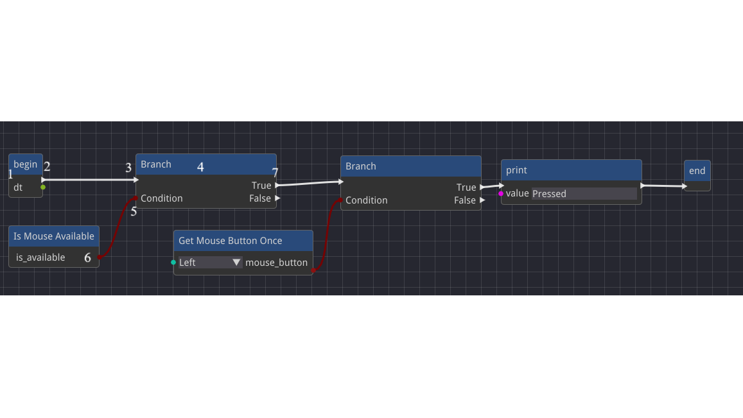
Task: Click the True output arrow of the second Branch
Action: [482, 187]
